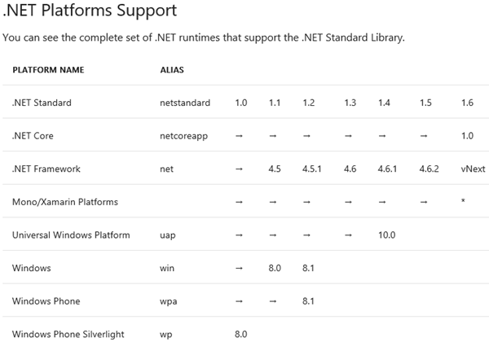Click the ALIAS column header
Screen dimensions: 489x342
[x=172, y=70]
